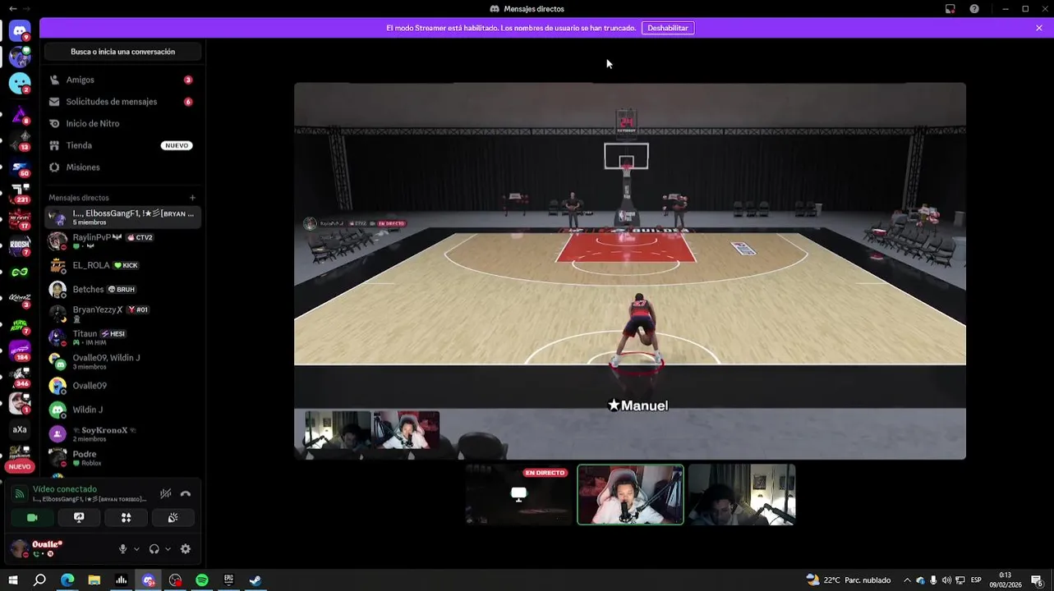
Task: Open Discord help question mark
Action: [x=974, y=9]
